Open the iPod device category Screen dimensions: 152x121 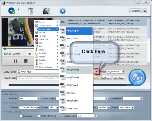(47, 46)
